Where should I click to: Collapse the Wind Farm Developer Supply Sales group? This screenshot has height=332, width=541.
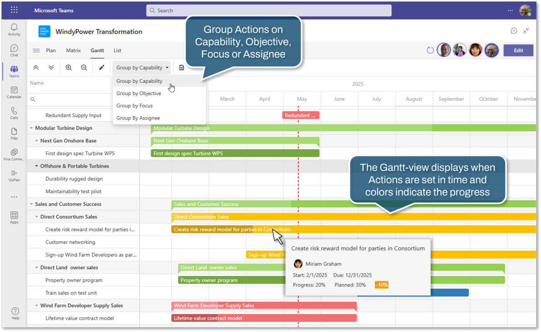coord(36,305)
